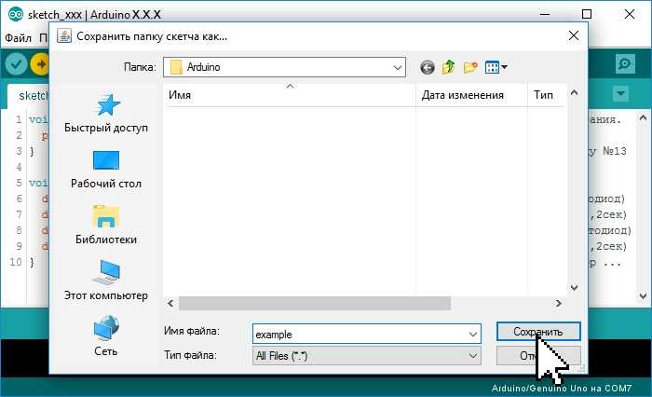Go back with the round back arrow icon

click(427, 67)
